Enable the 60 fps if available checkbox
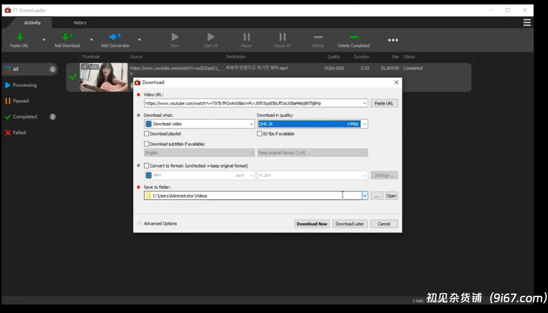 click(x=260, y=134)
